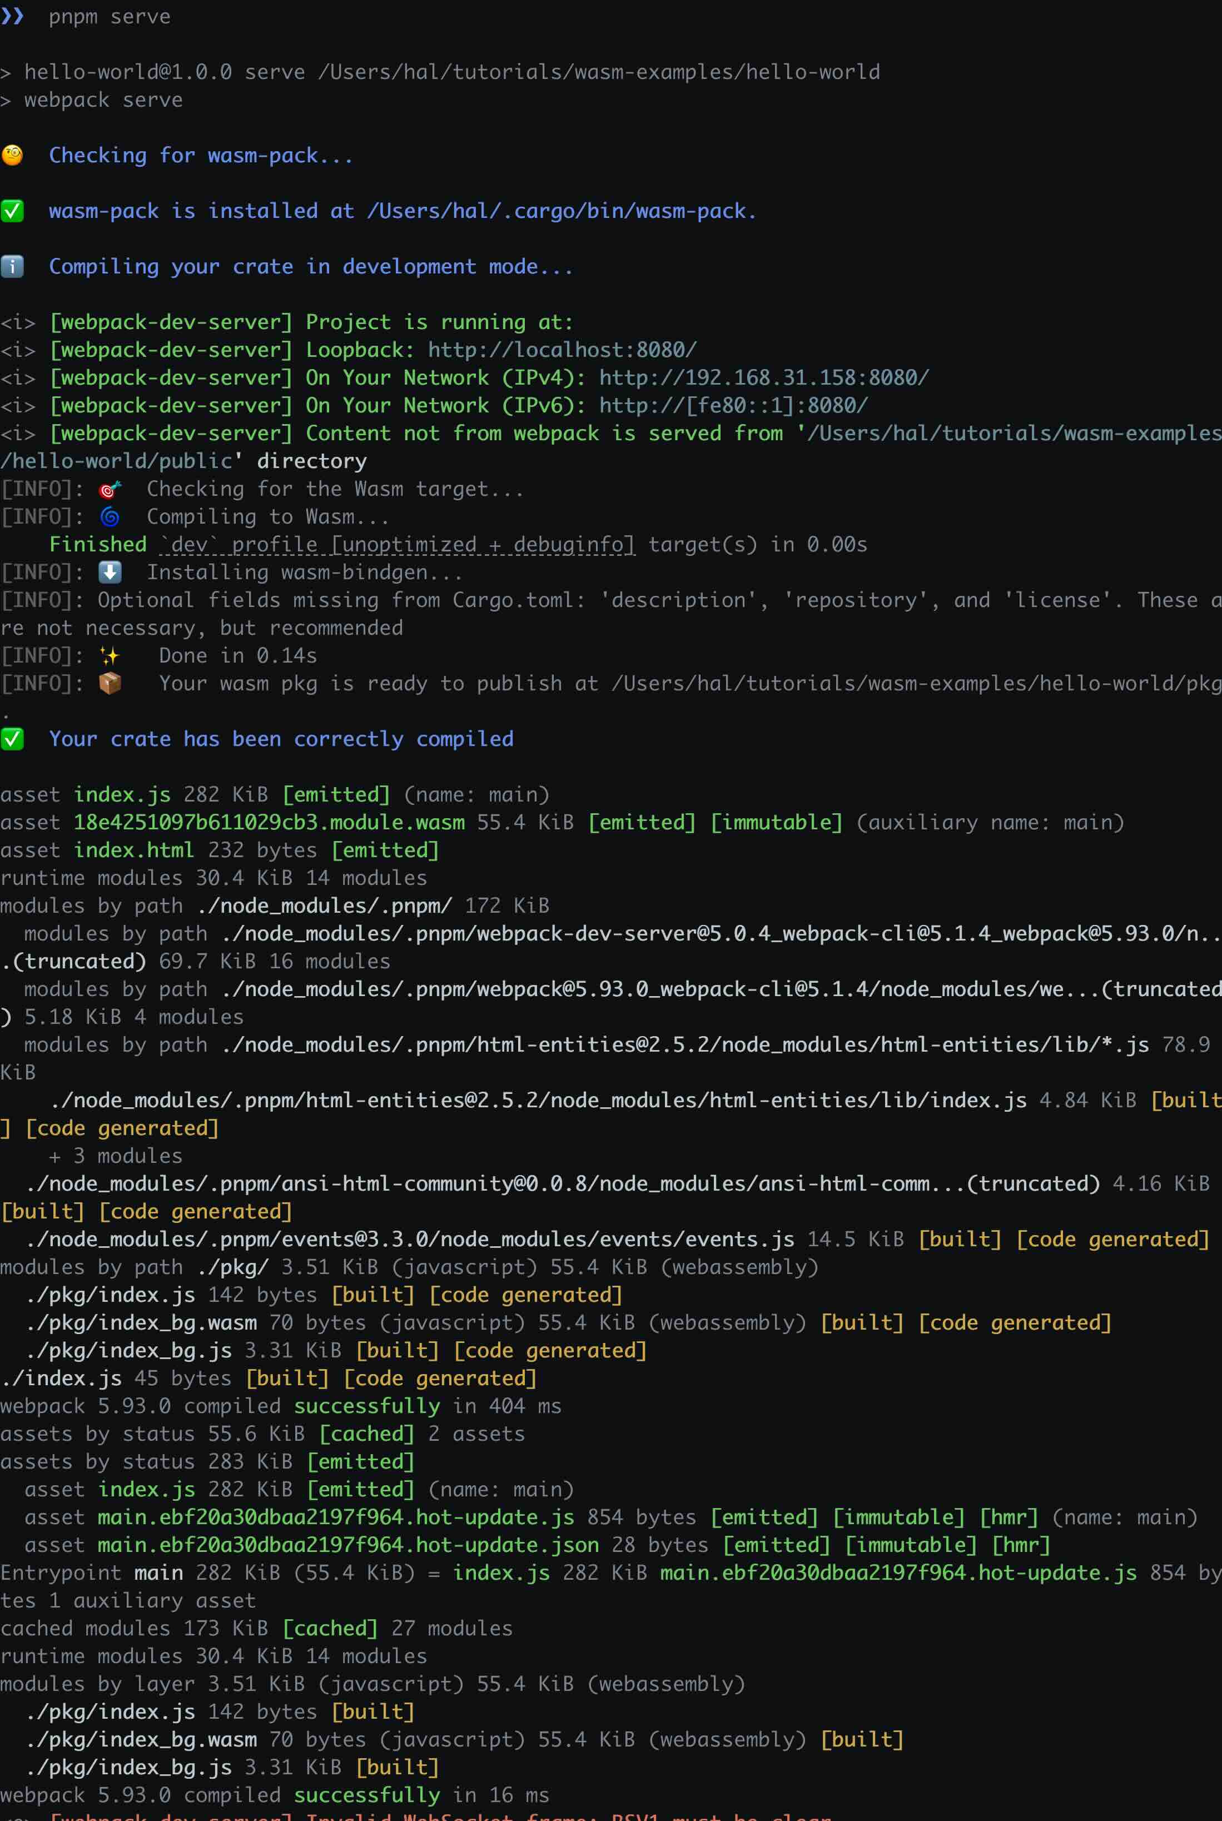This screenshot has width=1222, height=1821.
Task: Click 'modules by path ./node_modules/.pnpm/ 172 KiB' line
Action: 274,906
